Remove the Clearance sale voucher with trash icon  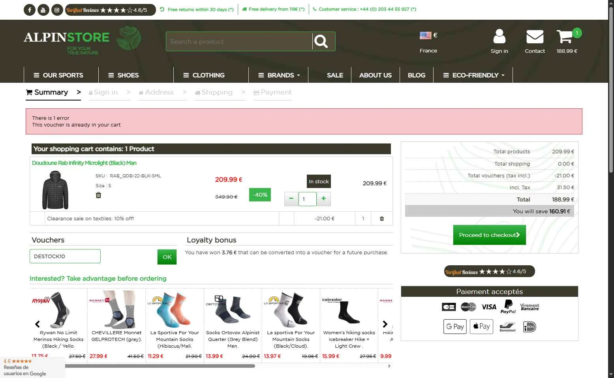click(x=382, y=218)
